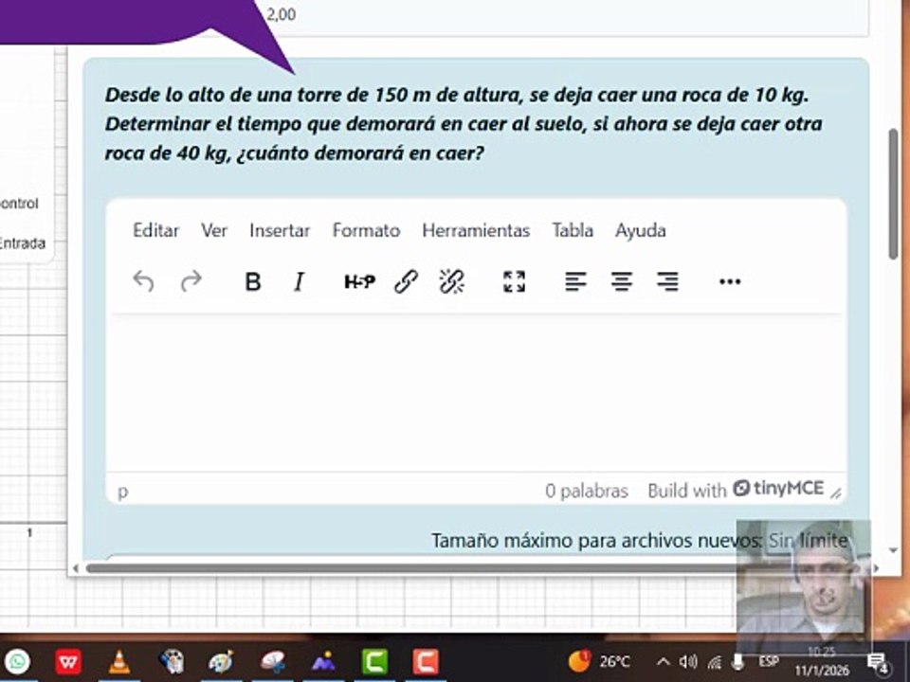Toggle bold formatting

[x=252, y=282]
